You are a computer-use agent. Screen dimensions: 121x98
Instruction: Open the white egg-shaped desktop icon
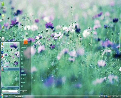coord(3,39)
